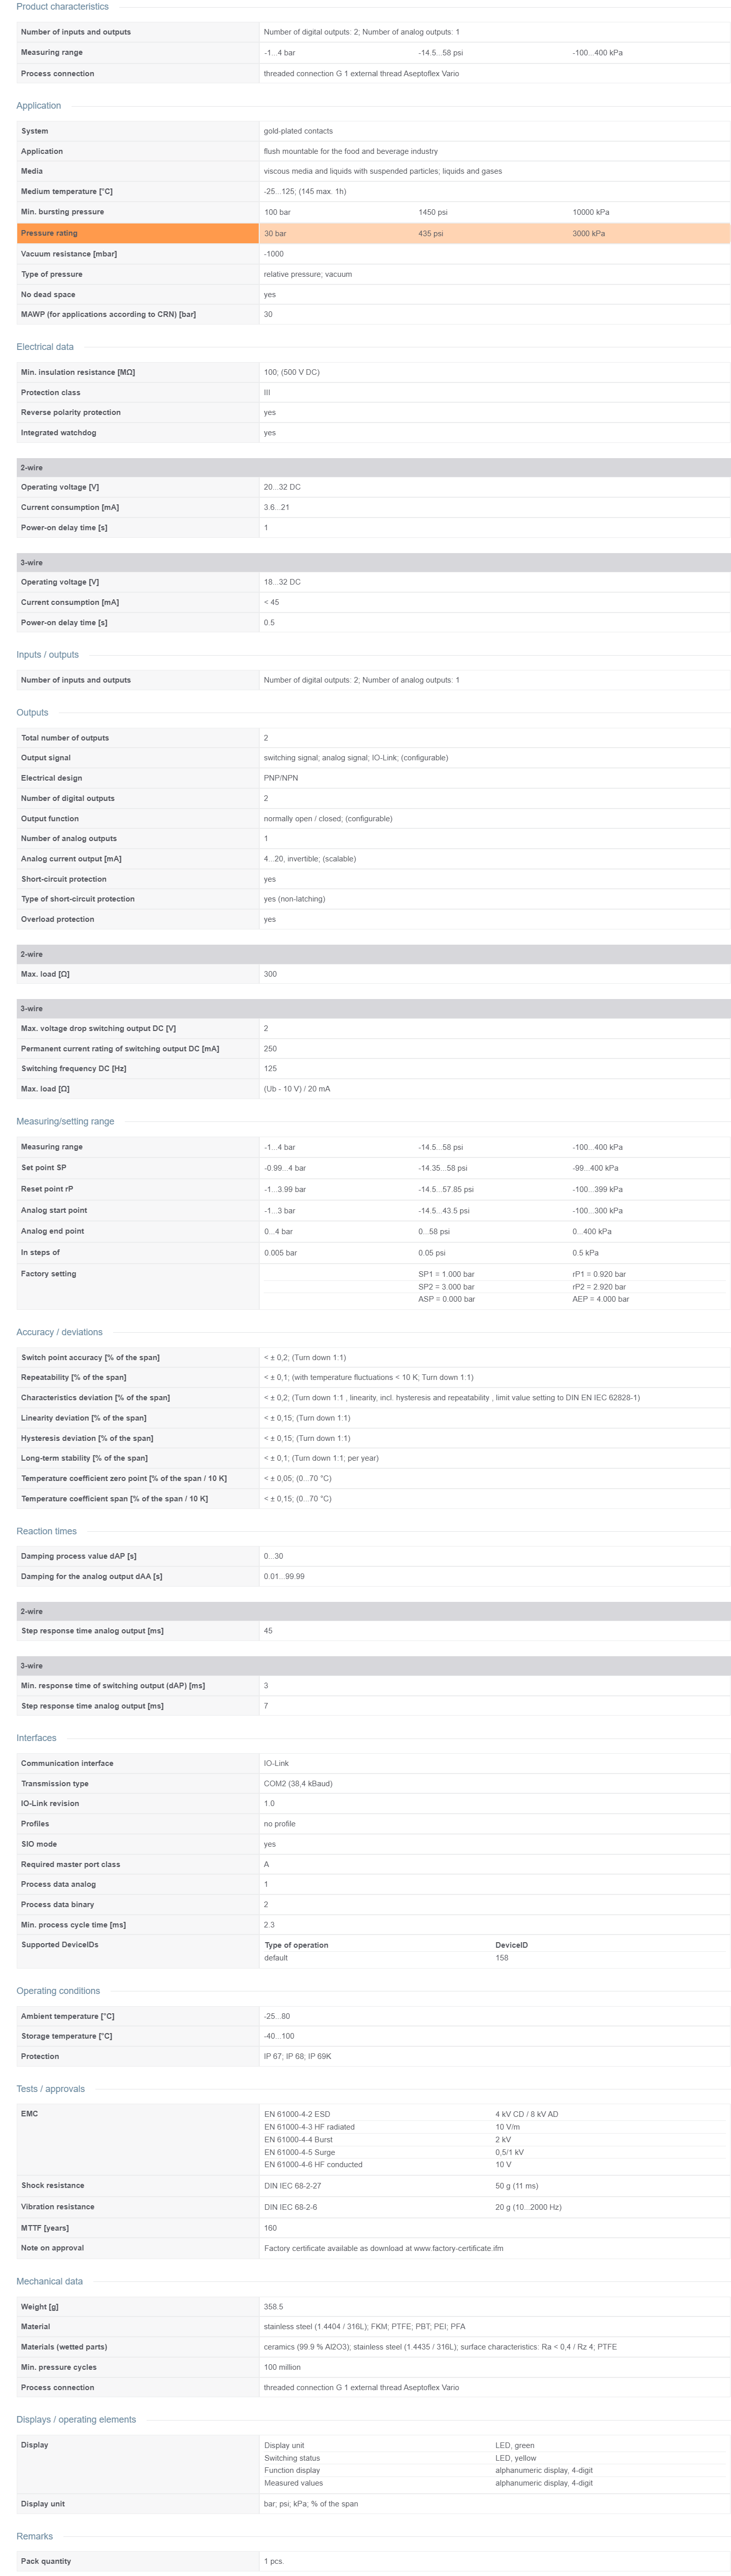
Task: Click Vacuum resistance value -1000
Action: pos(273,254)
